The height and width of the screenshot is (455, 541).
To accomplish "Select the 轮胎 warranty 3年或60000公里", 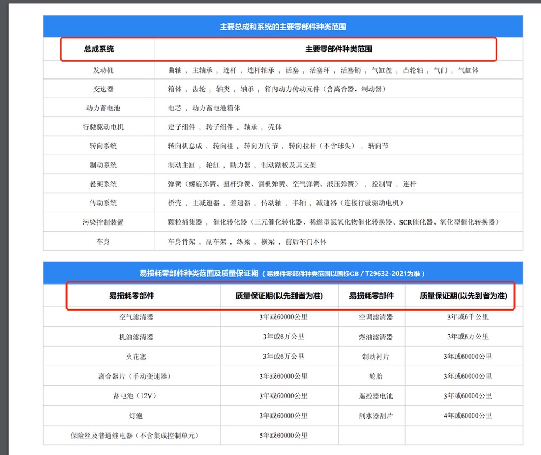I will (468, 377).
